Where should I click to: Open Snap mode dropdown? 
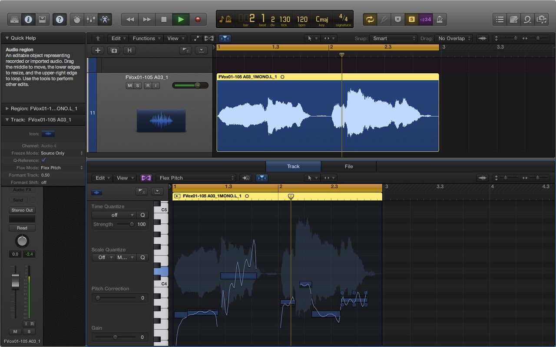click(393, 38)
